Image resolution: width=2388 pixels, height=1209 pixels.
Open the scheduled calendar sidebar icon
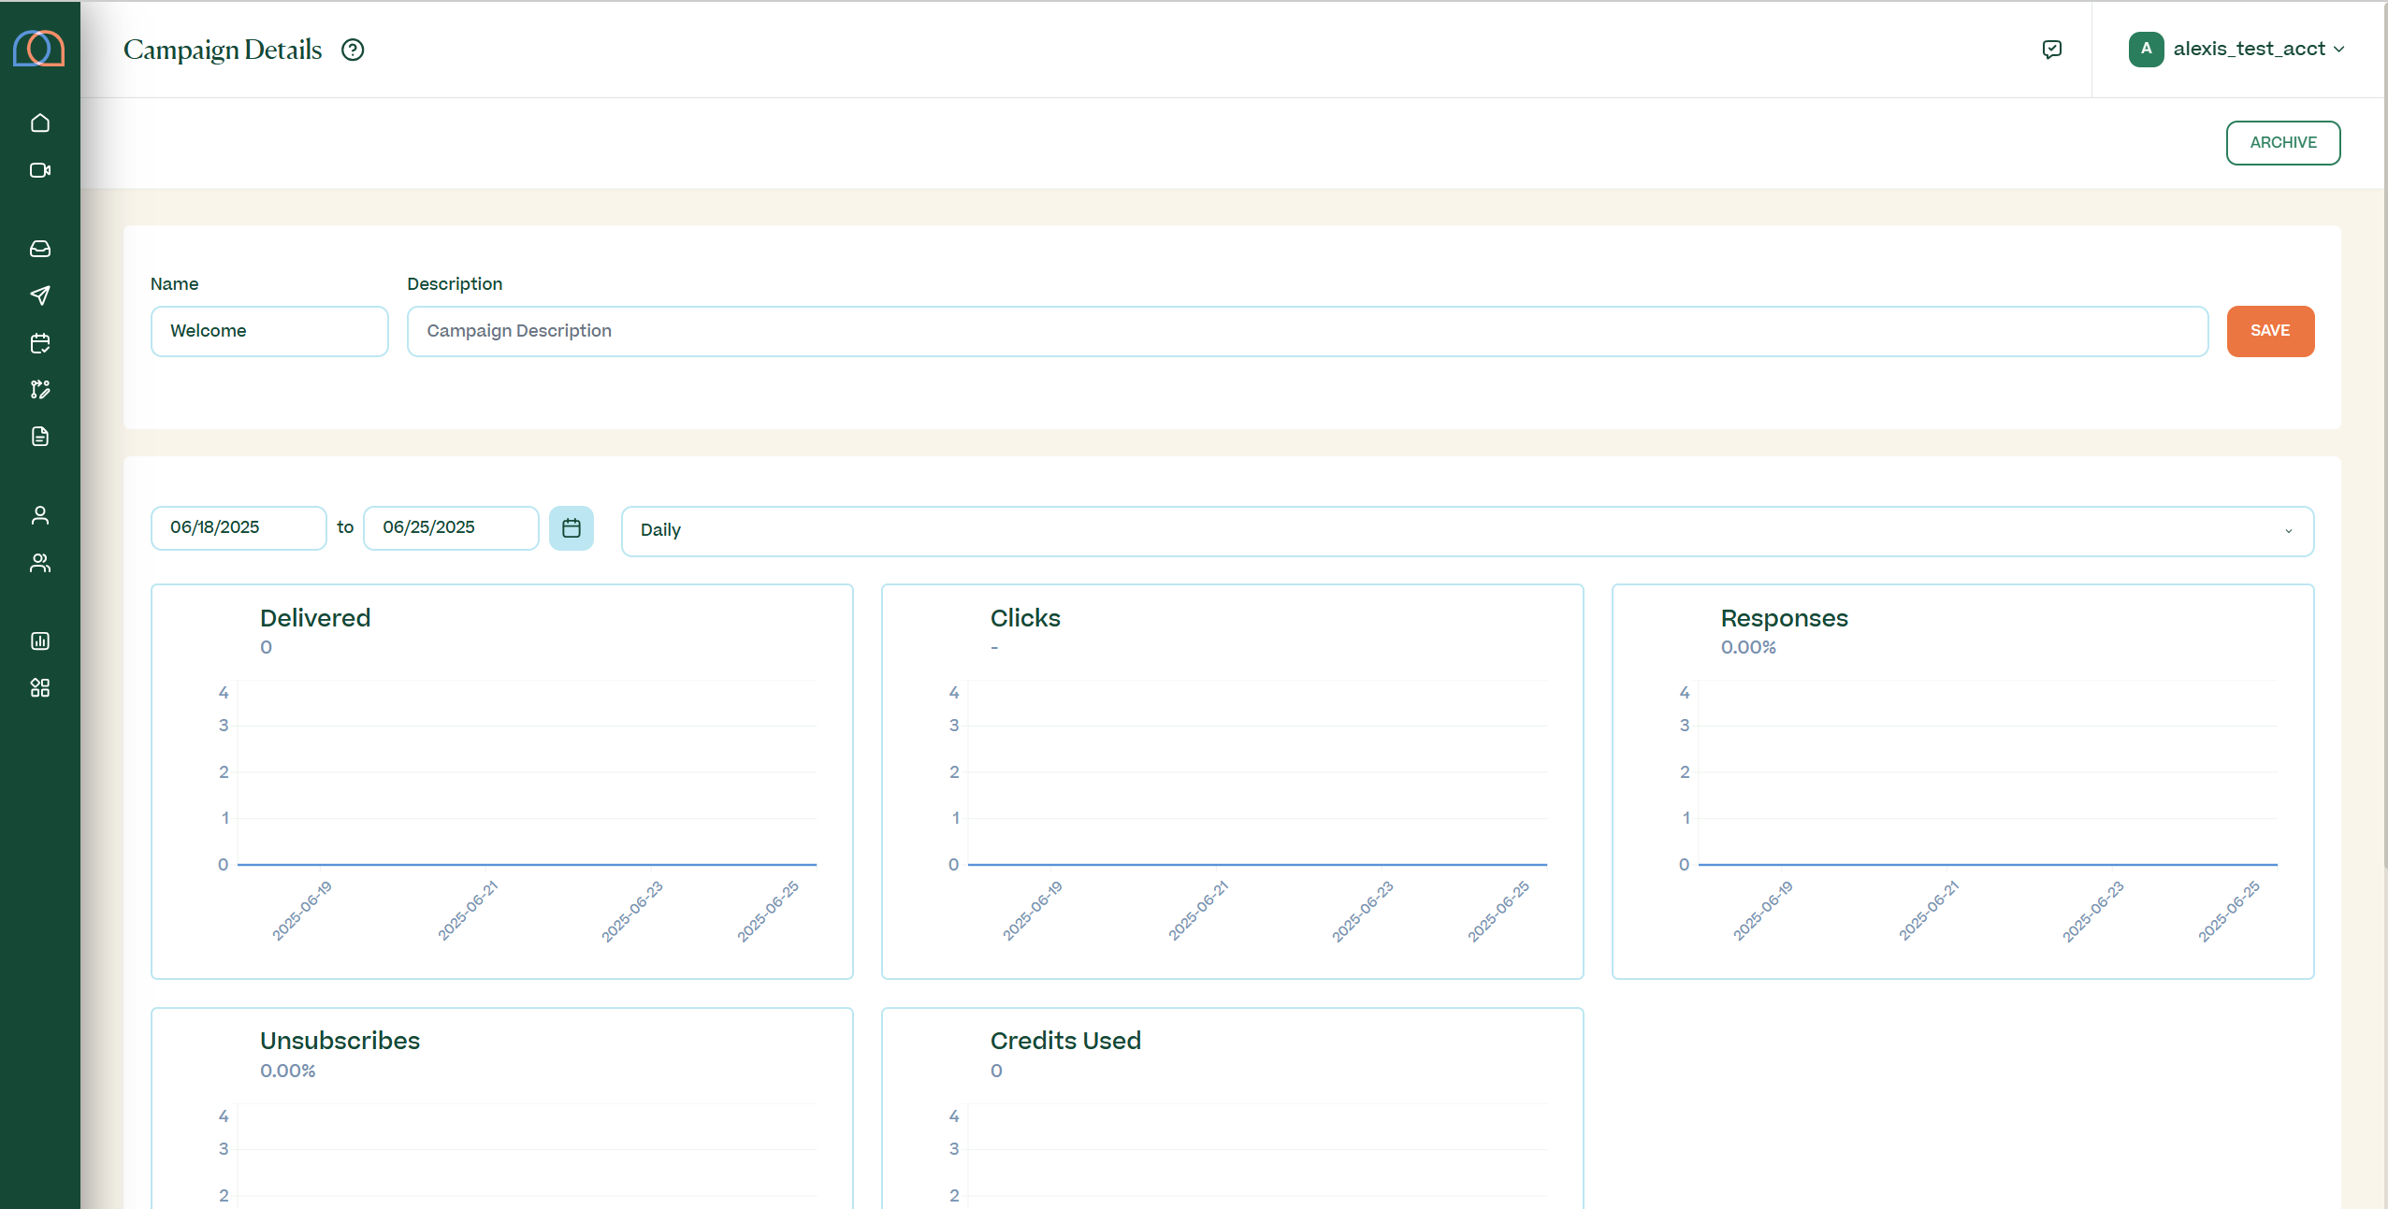40,343
